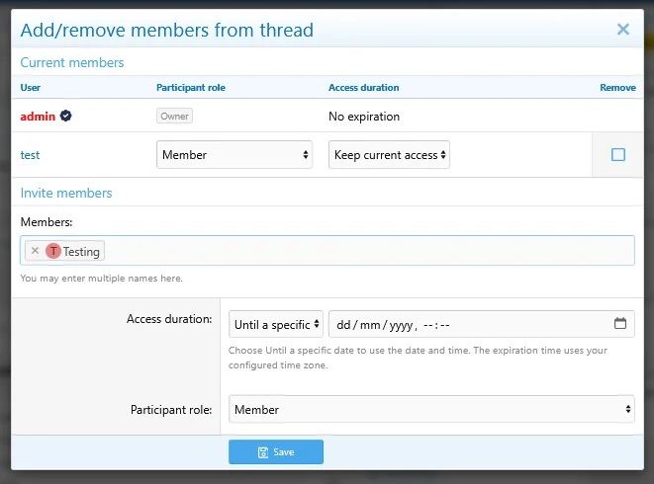Click the verified badge next to admin

click(65, 116)
